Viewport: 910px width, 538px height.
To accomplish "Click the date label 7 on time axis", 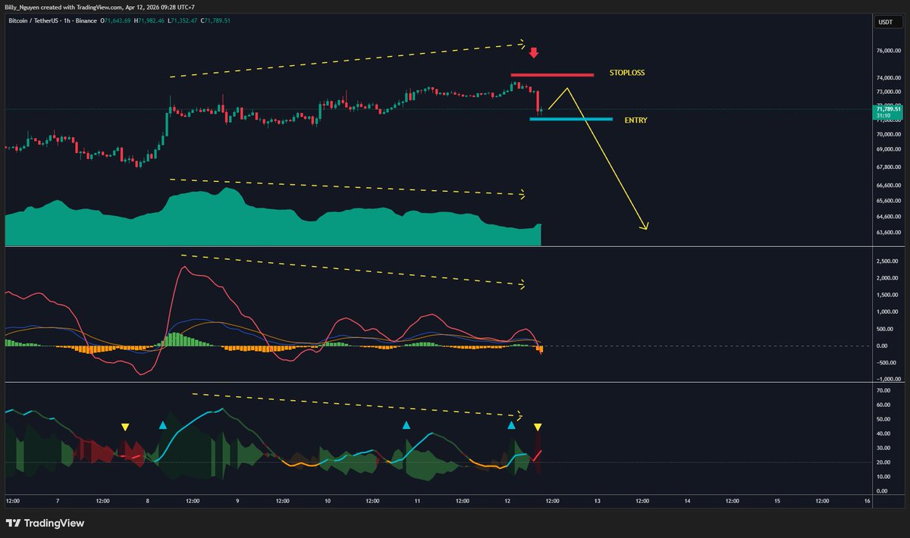I will 58,501.
